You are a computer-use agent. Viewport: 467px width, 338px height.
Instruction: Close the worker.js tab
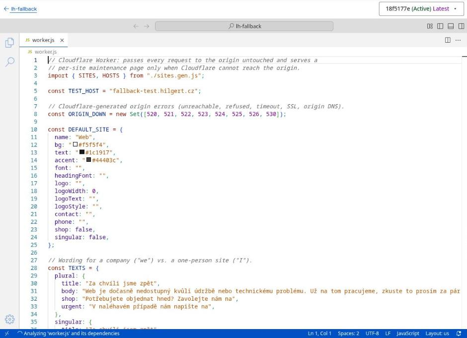[x=62, y=40]
